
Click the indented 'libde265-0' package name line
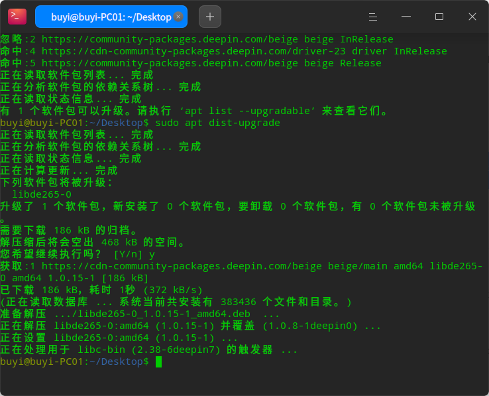[x=42, y=194]
